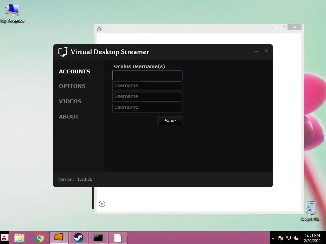Click the second Username input field

(x=147, y=86)
